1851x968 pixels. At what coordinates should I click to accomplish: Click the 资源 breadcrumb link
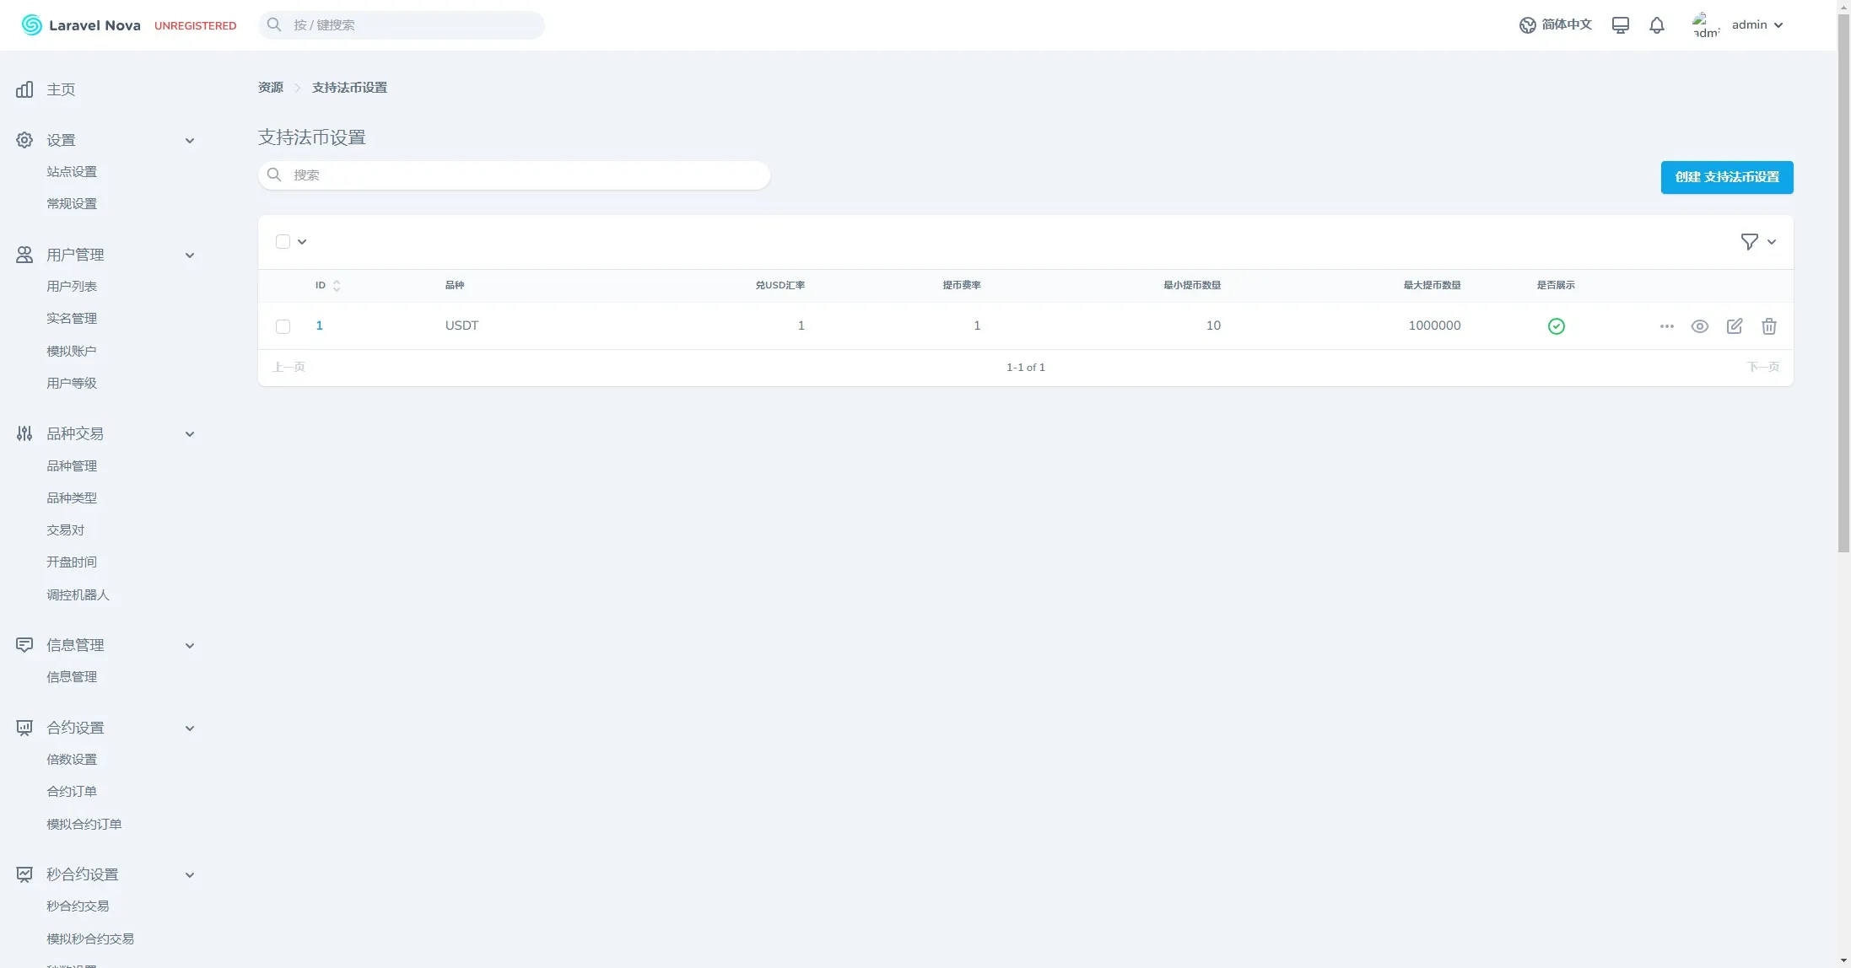[270, 88]
